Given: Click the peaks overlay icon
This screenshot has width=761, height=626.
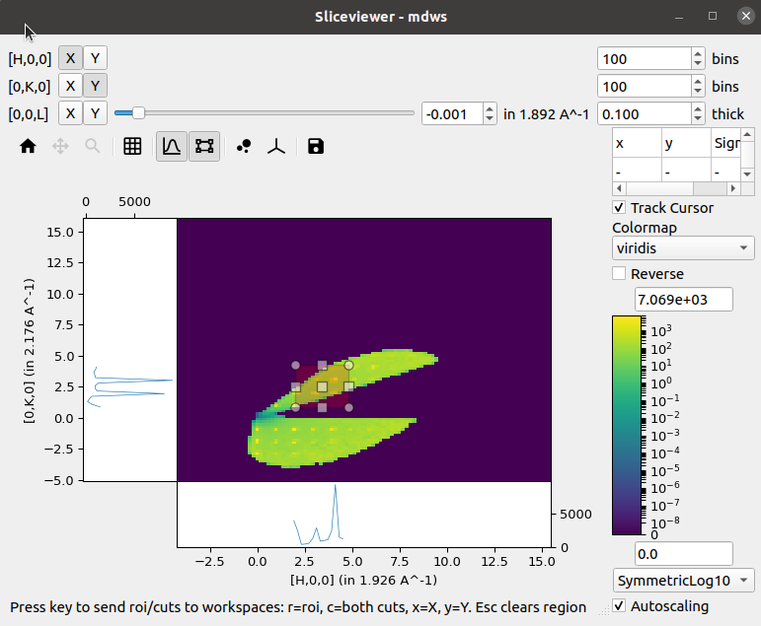Looking at the screenshot, I should coord(244,147).
